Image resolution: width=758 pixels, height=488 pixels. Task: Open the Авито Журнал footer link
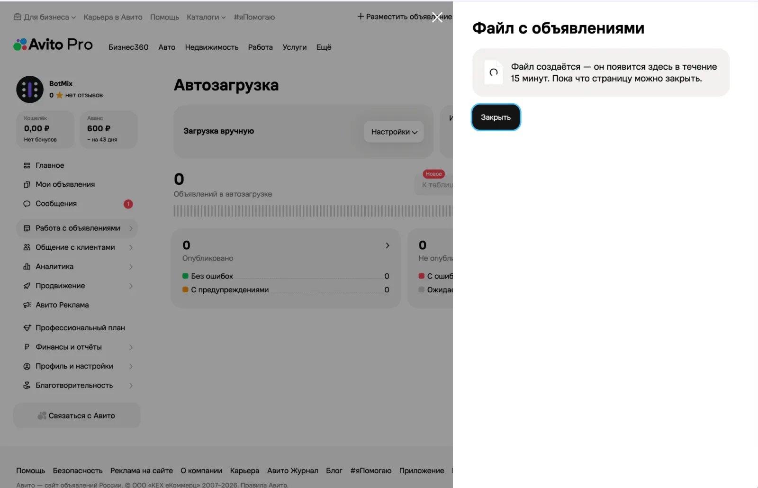[x=293, y=470]
